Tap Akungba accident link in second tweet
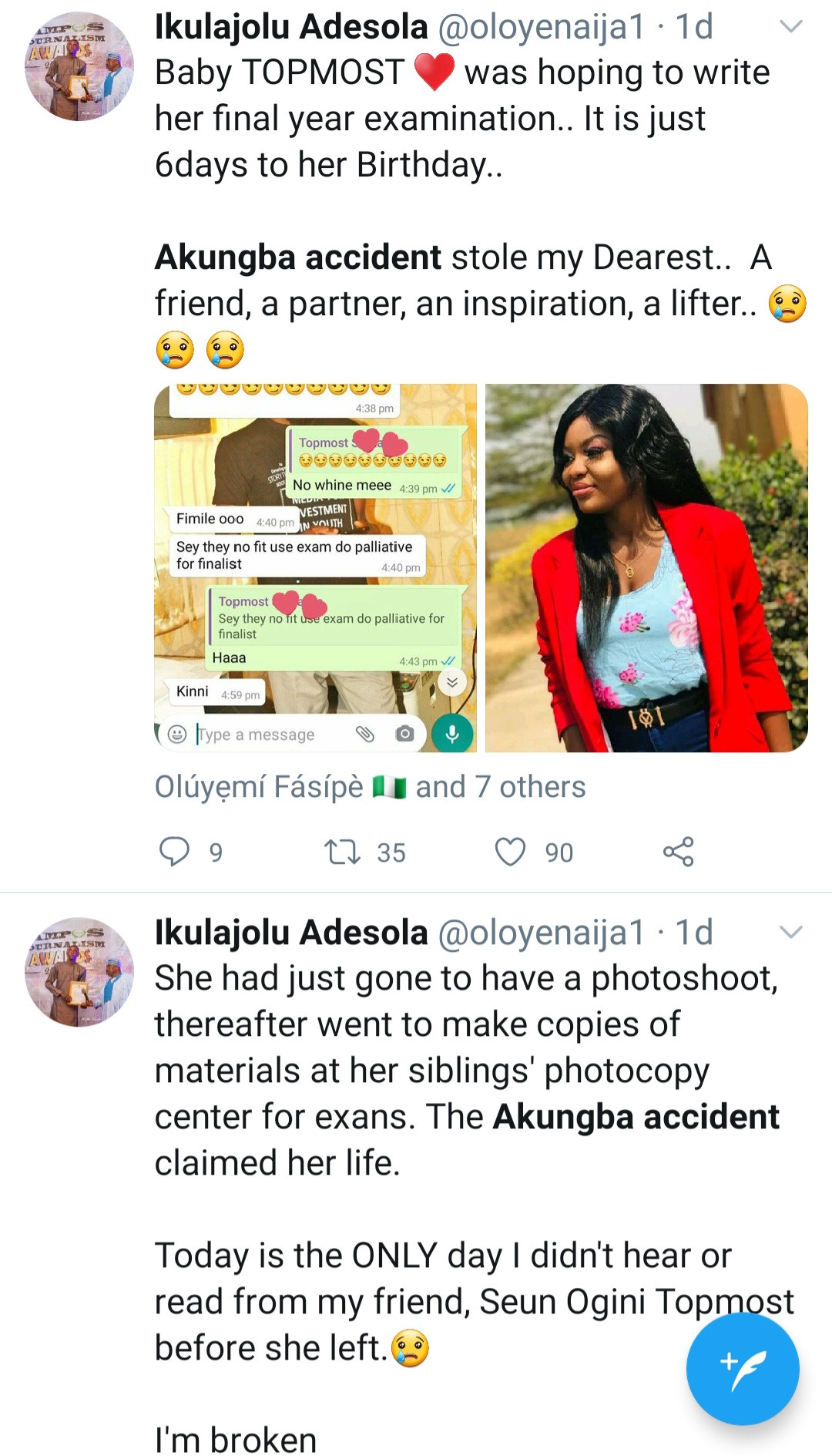This screenshot has width=832, height=1456. pos(636,1117)
